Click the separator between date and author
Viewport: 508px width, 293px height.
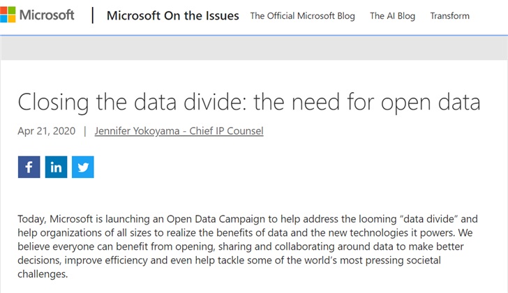(x=84, y=130)
